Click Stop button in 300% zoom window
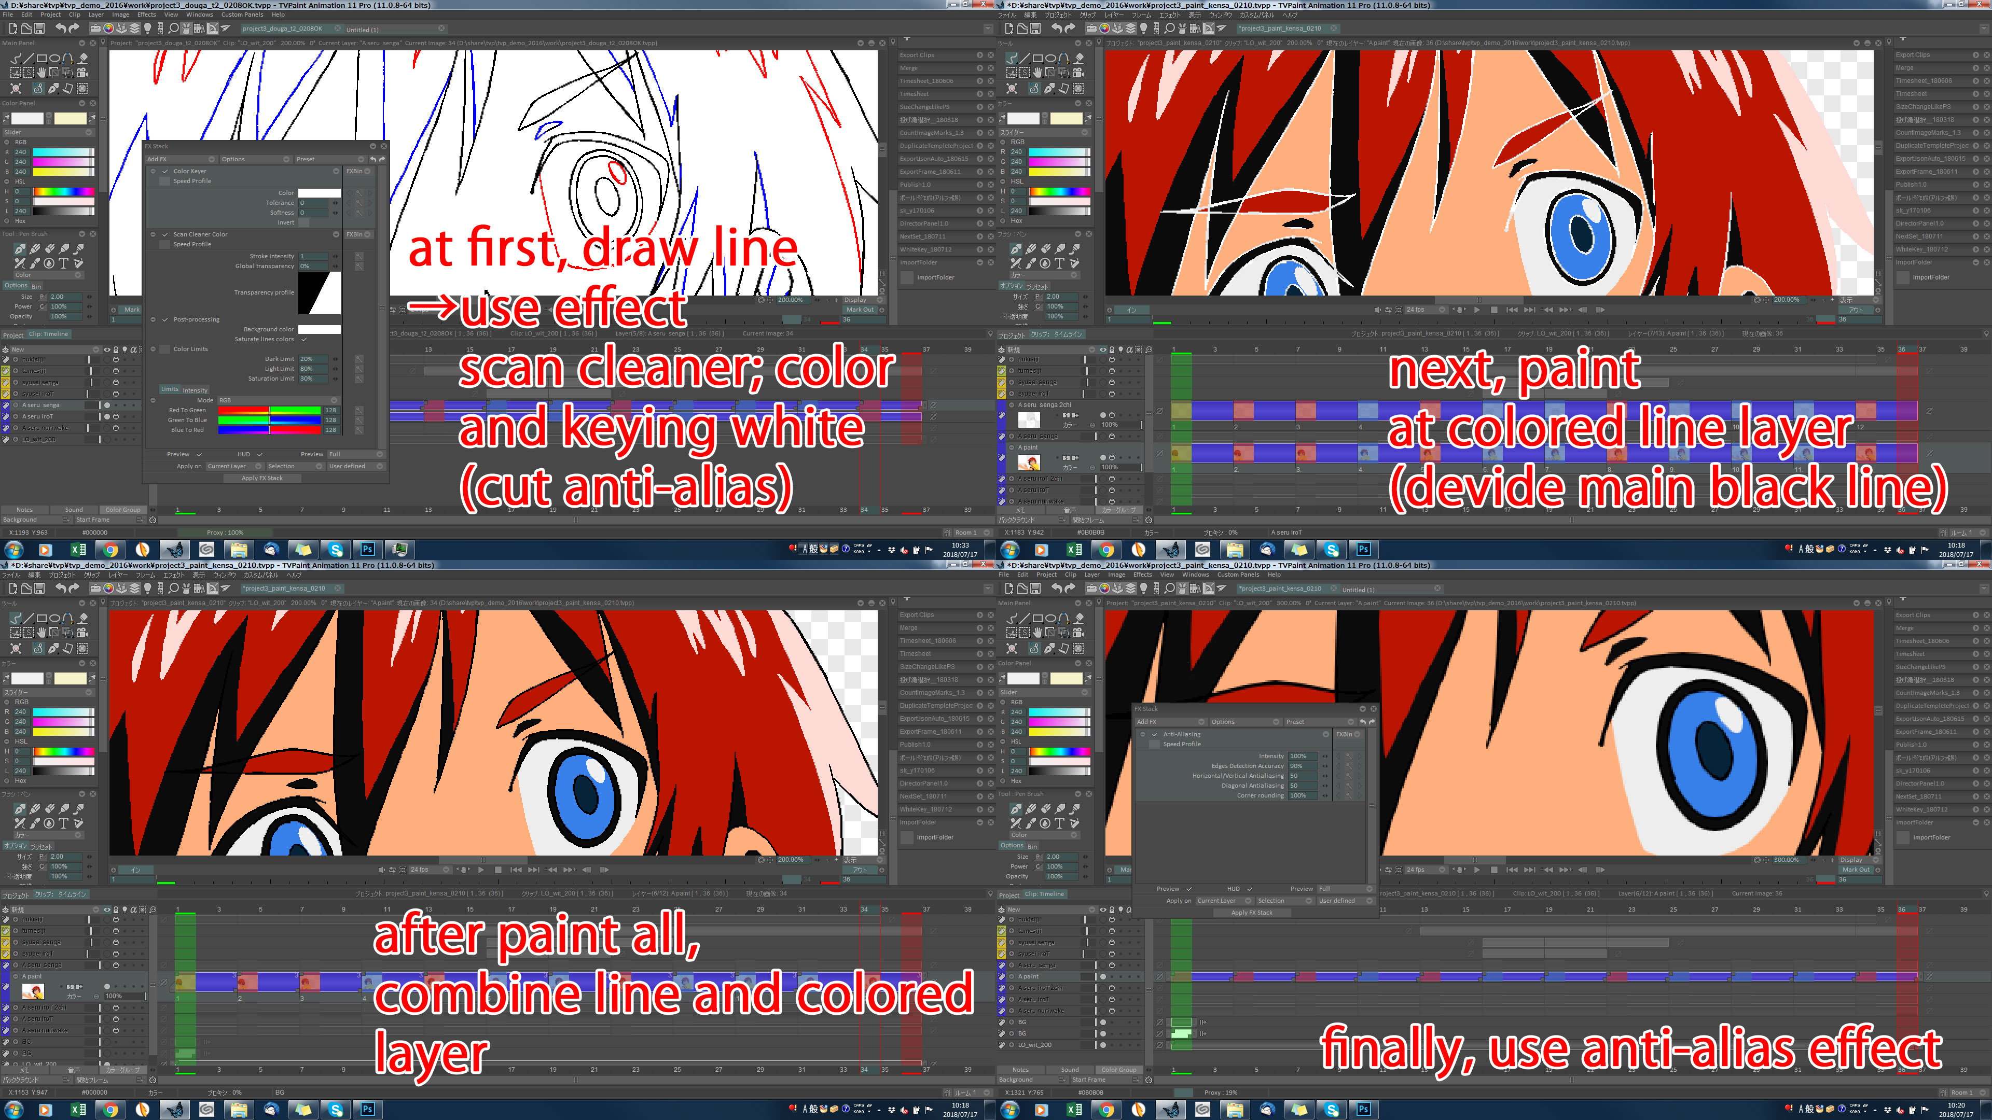Screen dimensions: 1992x1120 (1494, 870)
